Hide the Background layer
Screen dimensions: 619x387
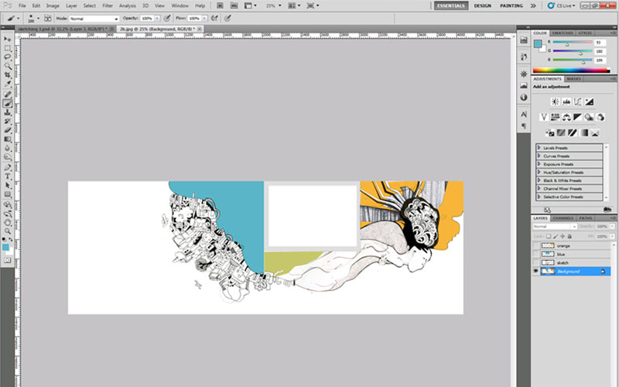tap(535, 272)
